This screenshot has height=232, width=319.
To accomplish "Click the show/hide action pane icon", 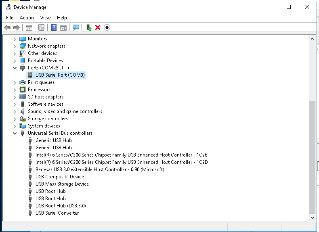I will (63, 28).
